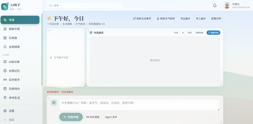Click 下午好，今日 heading

click(x=68, y=18)
